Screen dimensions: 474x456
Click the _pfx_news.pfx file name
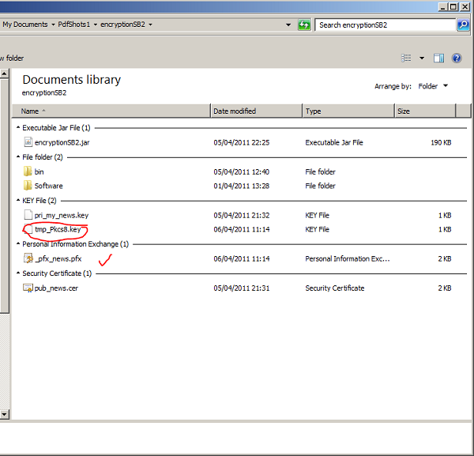[58, 259]
